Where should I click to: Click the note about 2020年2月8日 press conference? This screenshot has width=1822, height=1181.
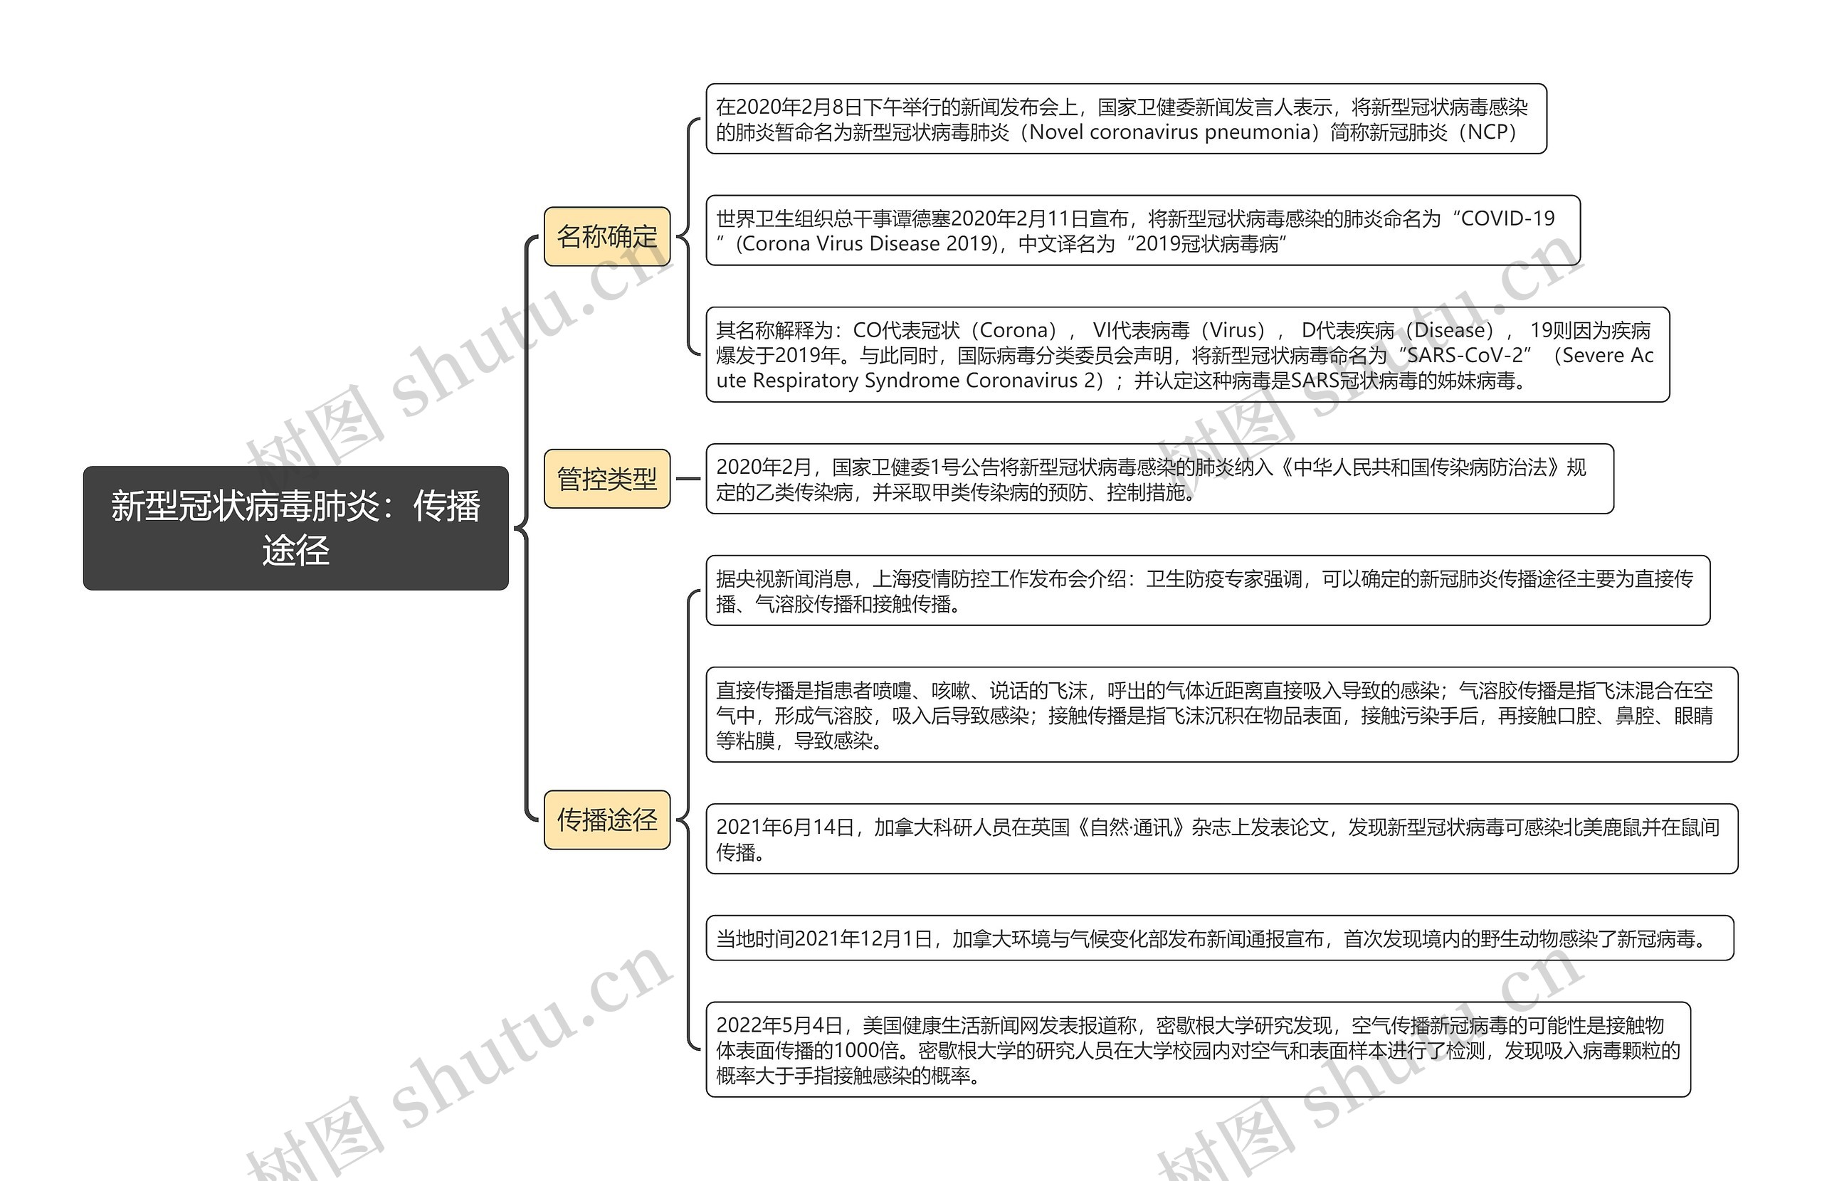(1126, 120)
